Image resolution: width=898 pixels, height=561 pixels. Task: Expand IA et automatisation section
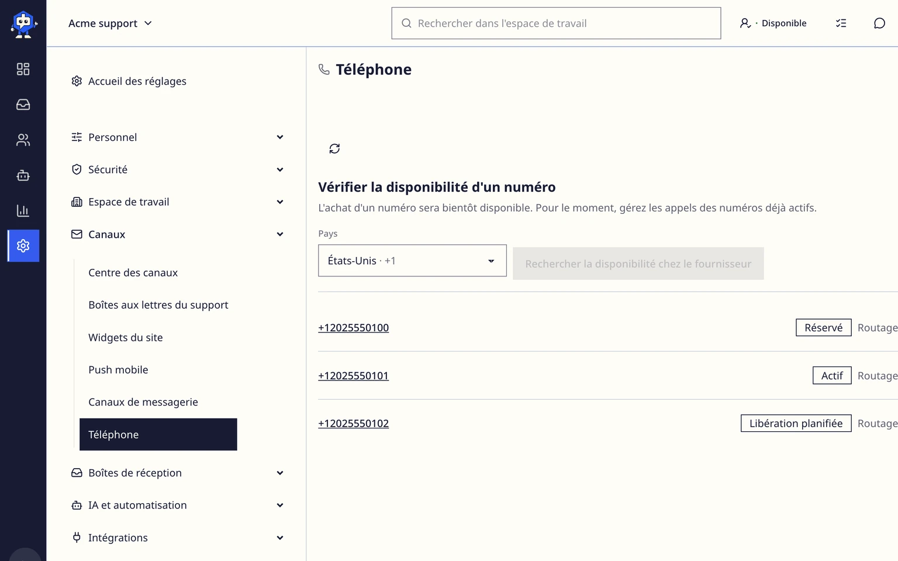click(x=177, y=505)
